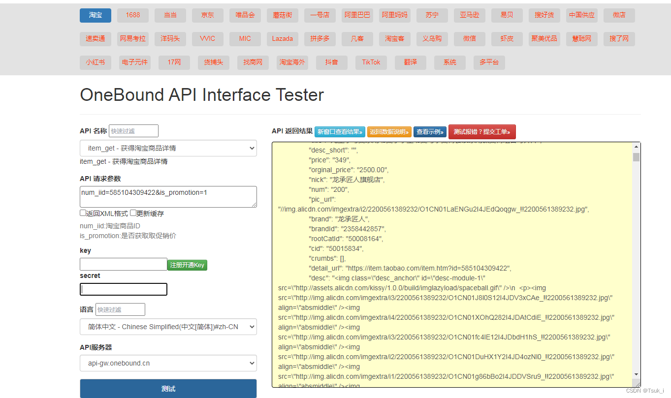Open the 拼多多 tab

pos(320,39)
